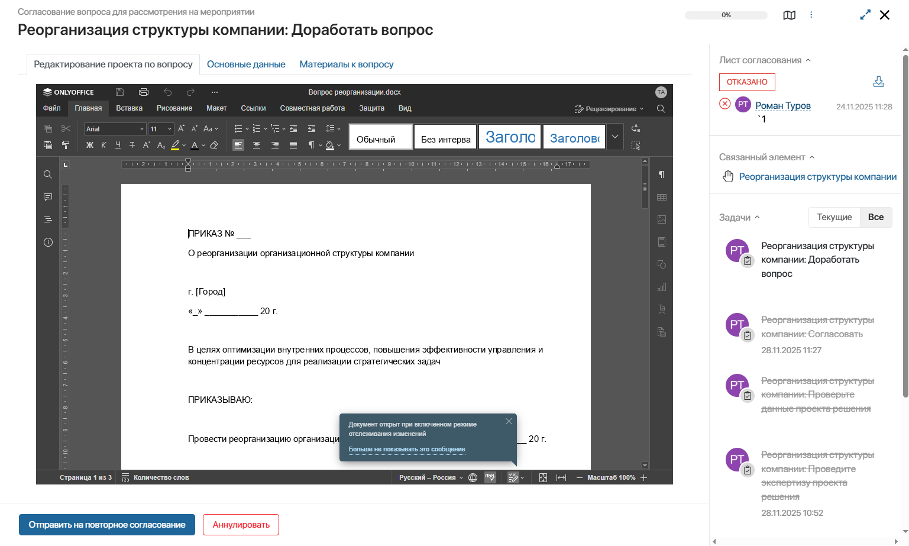Click Отправить на повторное согласование button
The height and width of the screenshot is (546, 909).
point(107,525)
